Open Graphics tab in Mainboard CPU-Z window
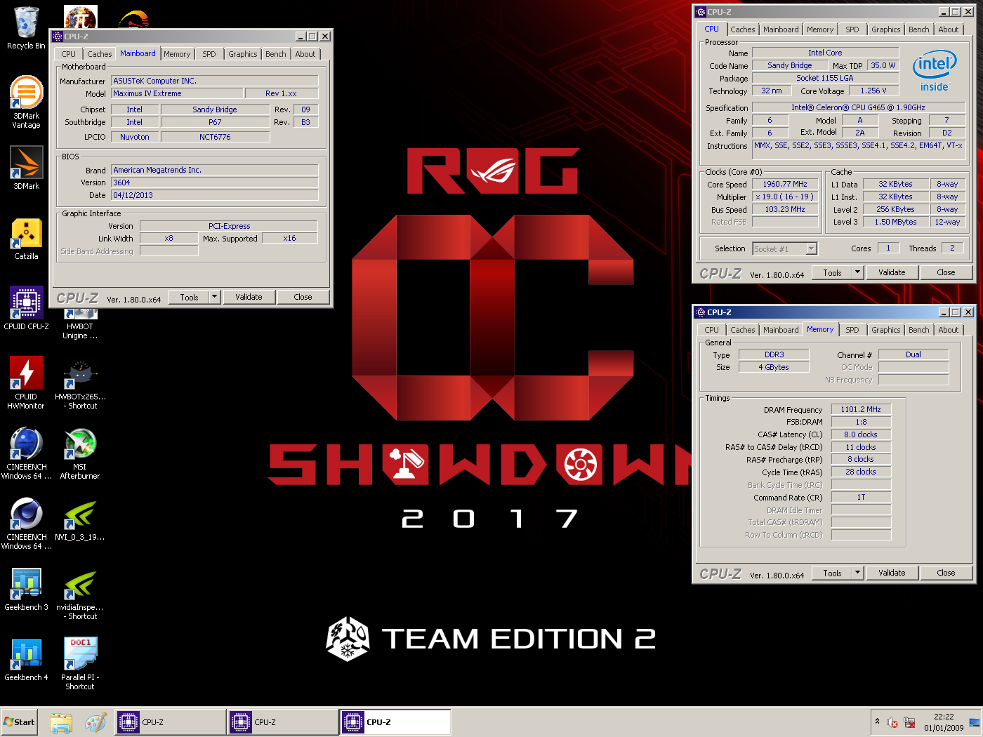 [243, 54]
